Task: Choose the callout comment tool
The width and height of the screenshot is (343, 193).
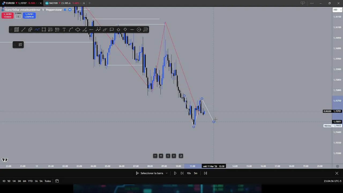Action: (x=112, y=29)
